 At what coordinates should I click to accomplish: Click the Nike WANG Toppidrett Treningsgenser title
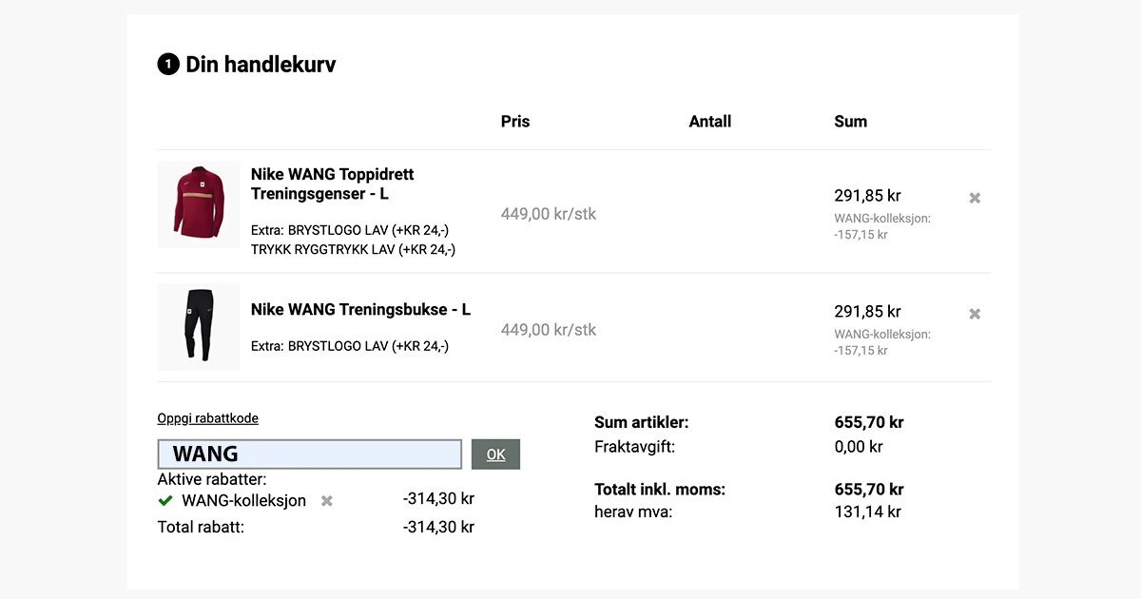pyautogui.click(x=333, y=184)
